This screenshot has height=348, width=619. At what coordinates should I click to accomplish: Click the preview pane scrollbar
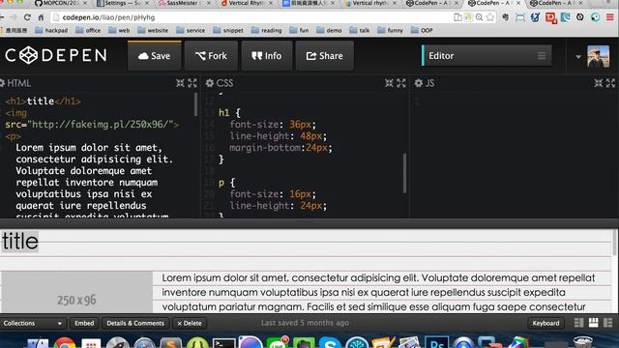(x=615, y=243)
